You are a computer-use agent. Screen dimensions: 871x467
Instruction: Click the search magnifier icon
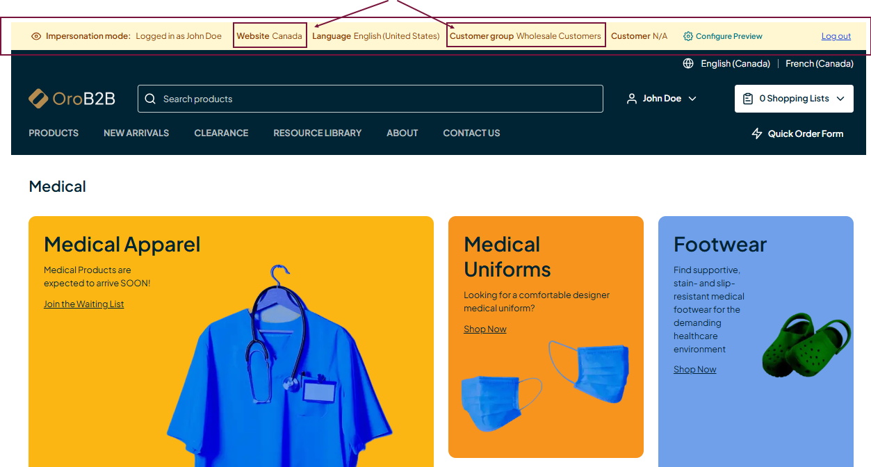(x=150, y=99)
